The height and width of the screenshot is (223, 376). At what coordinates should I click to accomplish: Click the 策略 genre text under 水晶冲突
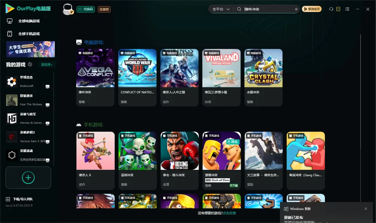pyautogui.click(x=250, y=102)
